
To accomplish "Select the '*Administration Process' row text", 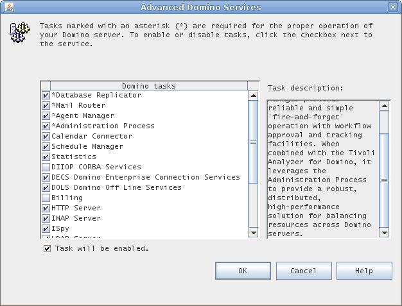I will point(103,126).
